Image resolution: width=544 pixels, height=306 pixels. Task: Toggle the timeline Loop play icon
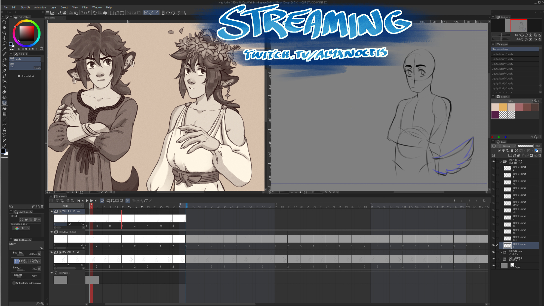pos(102,201)
